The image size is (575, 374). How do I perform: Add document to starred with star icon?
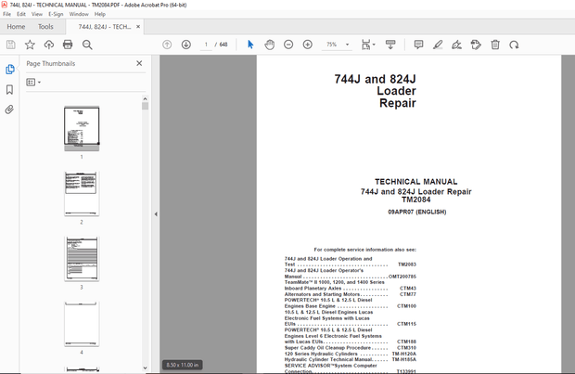click(x=30, y=45)
